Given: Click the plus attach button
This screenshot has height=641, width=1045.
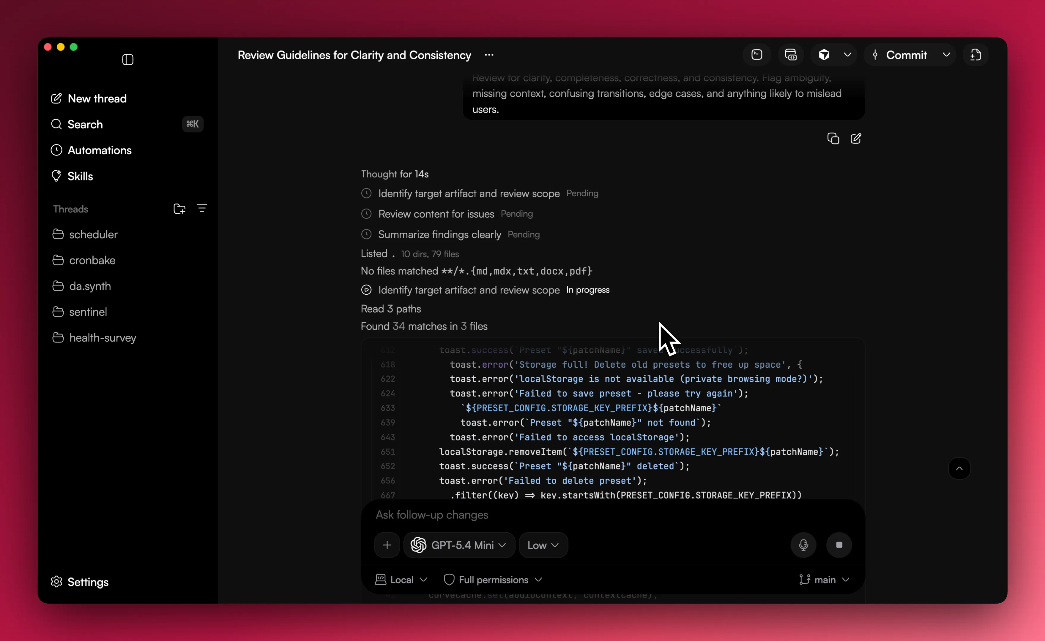Looking at the screenshot, I should pyautogui.click(x=387, y=545).
